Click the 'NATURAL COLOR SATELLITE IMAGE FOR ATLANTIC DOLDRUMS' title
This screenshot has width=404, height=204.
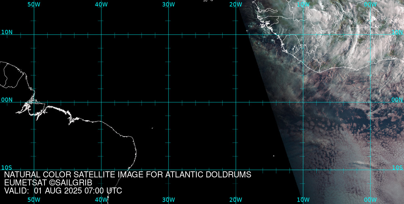click(x=128, y=175)
